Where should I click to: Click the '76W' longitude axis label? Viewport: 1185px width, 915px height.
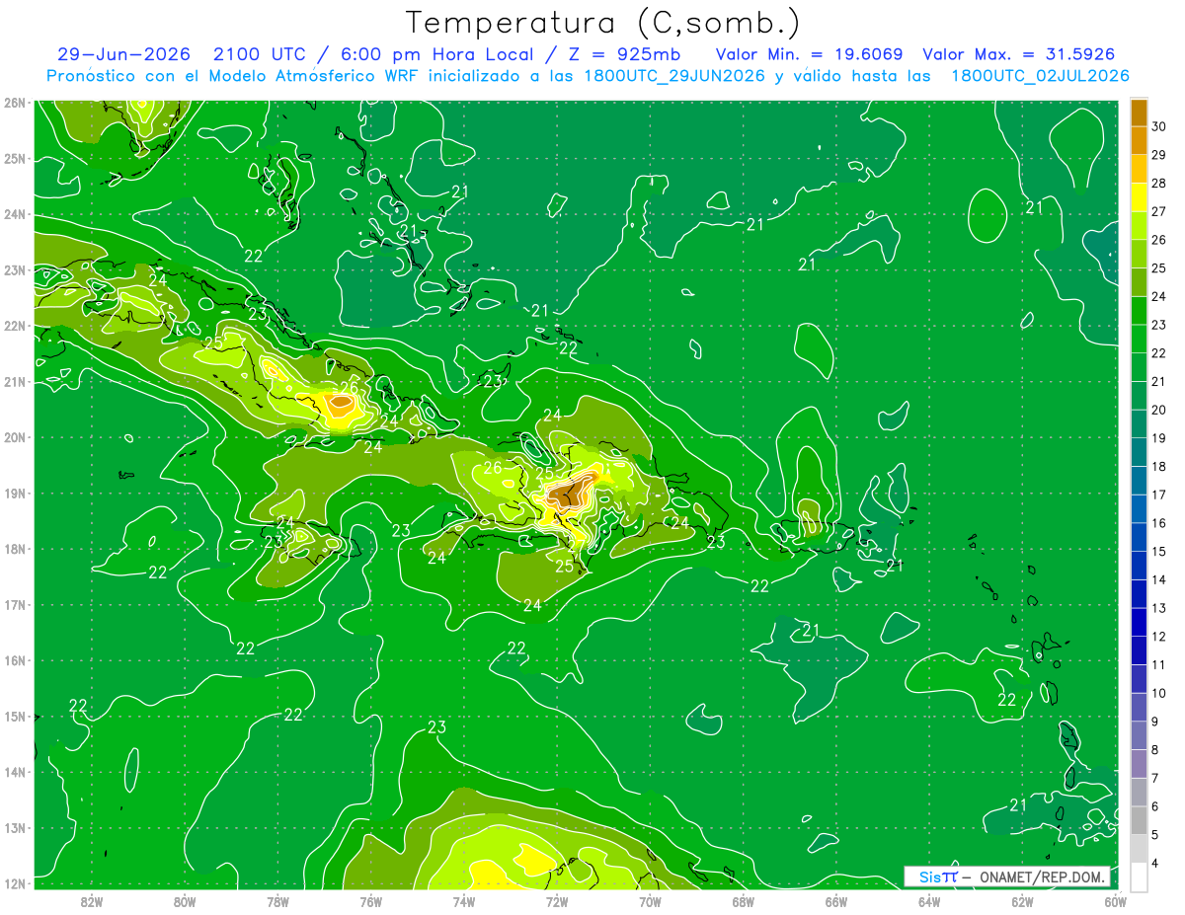click(x=370, y=900)
